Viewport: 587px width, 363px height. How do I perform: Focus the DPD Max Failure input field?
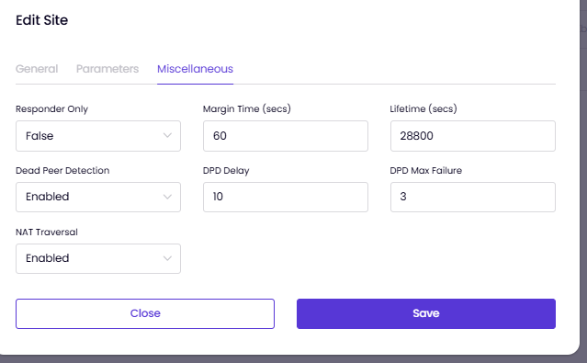coord(473,197)
